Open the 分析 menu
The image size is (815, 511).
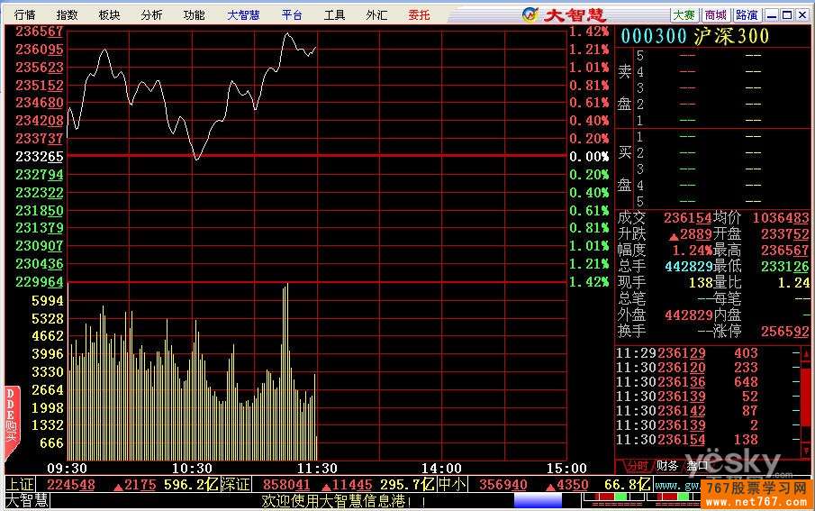(x=151, y=14)
